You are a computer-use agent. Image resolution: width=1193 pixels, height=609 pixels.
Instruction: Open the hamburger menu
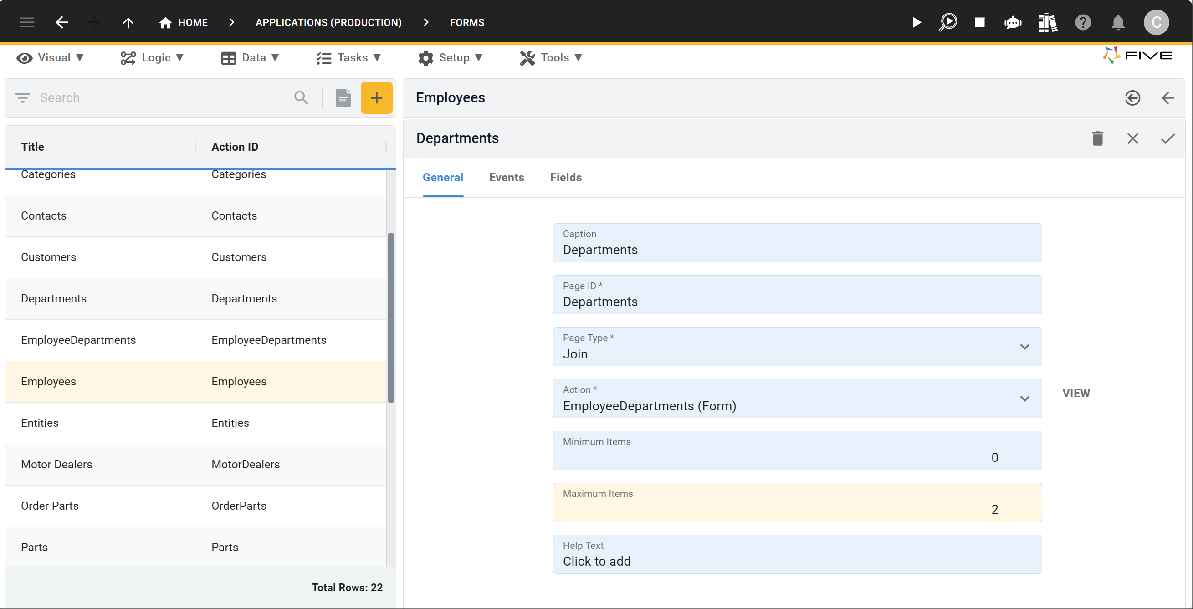(x=26, y=22)
